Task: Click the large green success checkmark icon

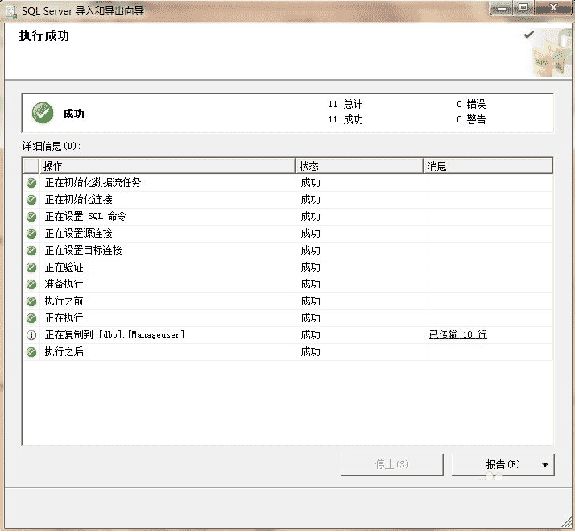Action: 43,114
